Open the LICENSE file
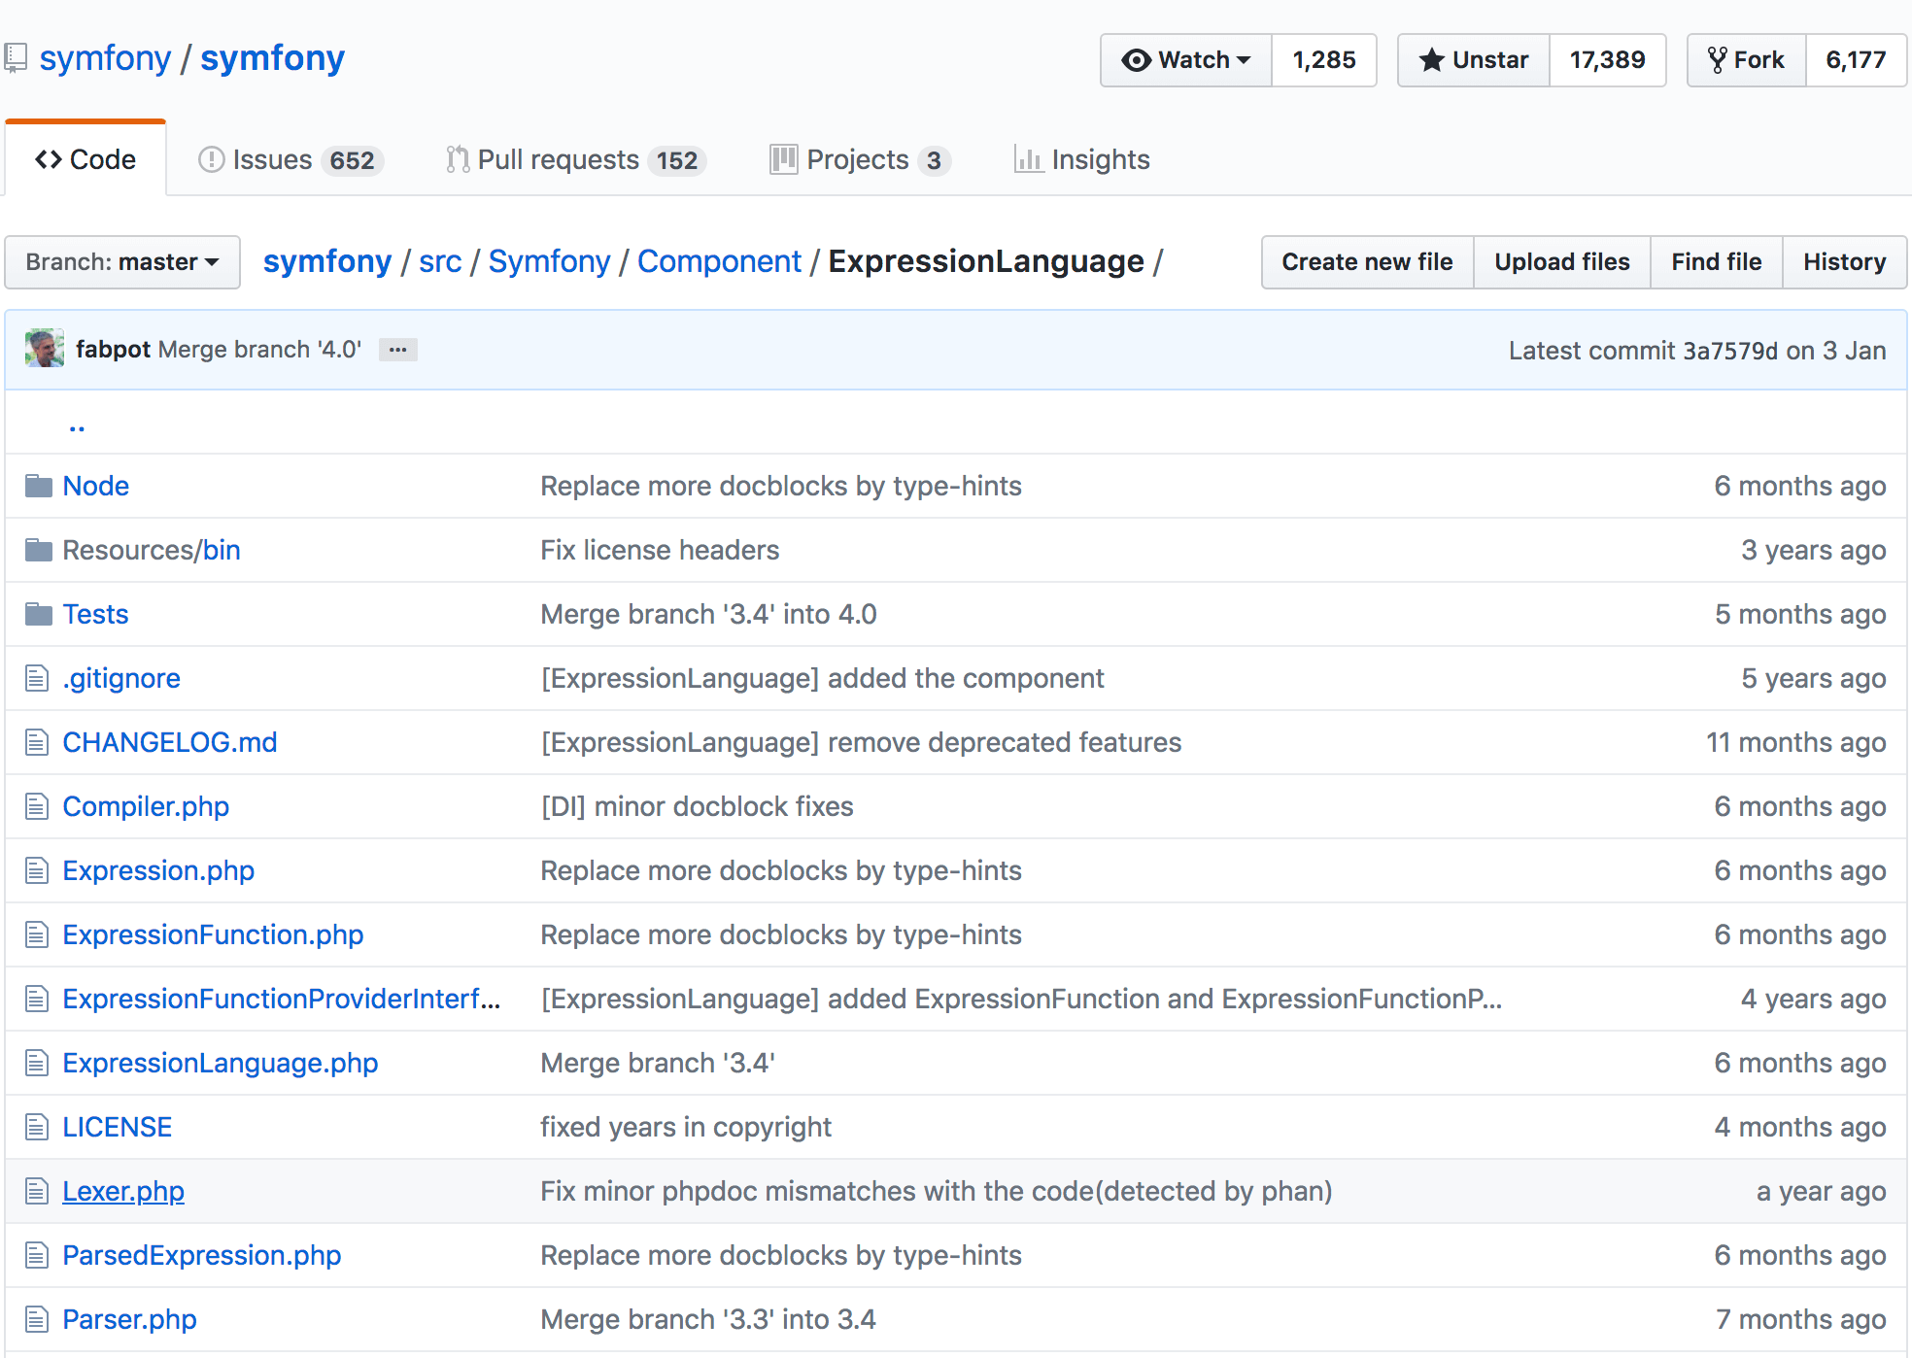The image size is (1912, 1358). coord(118,1127)
